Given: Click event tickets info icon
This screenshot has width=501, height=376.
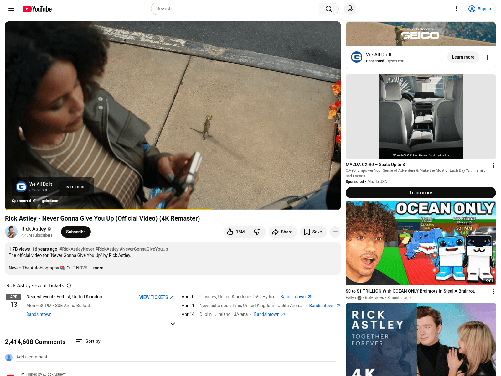Looking at the screenshot, I should click(x=69, y=285).
